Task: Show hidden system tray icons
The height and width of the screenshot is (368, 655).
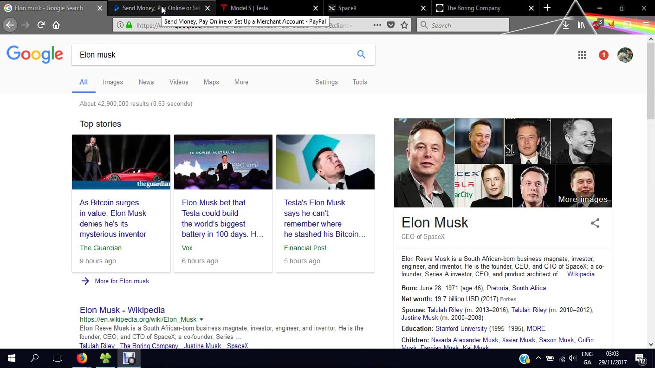Action: pos(538,358)
